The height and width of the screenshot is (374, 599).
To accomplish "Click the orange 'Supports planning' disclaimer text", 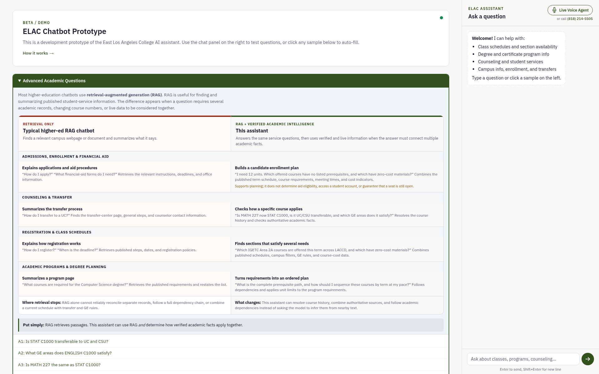I will click(324, 186).
